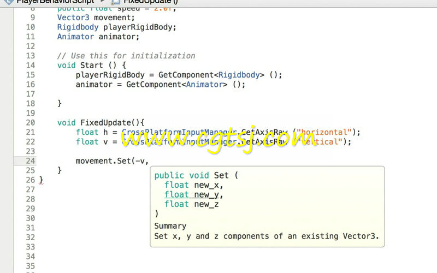This screenshot has width=437, height=273.
Task: Click the 'Vector3' type on line 9
Action: [73, 17]
